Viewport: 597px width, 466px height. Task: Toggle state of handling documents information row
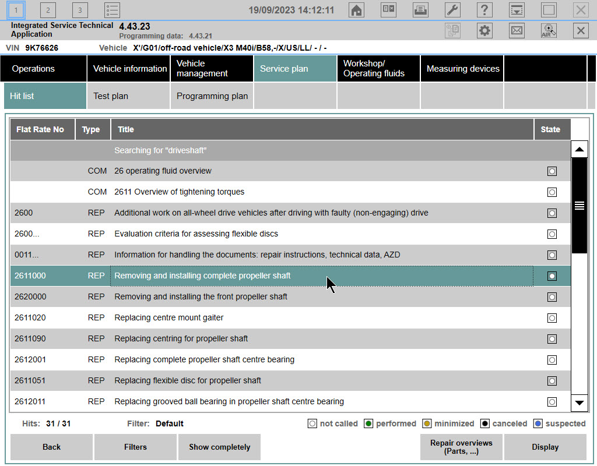point(552,255)
